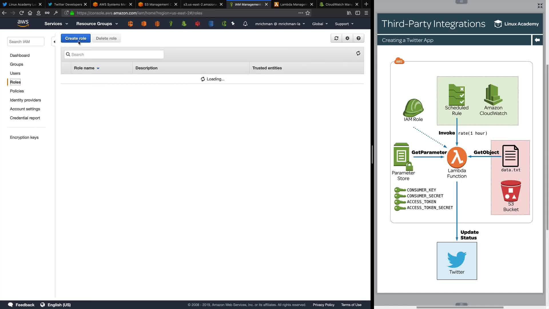549x309 pixels.
Task: Bookmark page with the star icon
Action: pyautogui.click(x=308, y=13)
